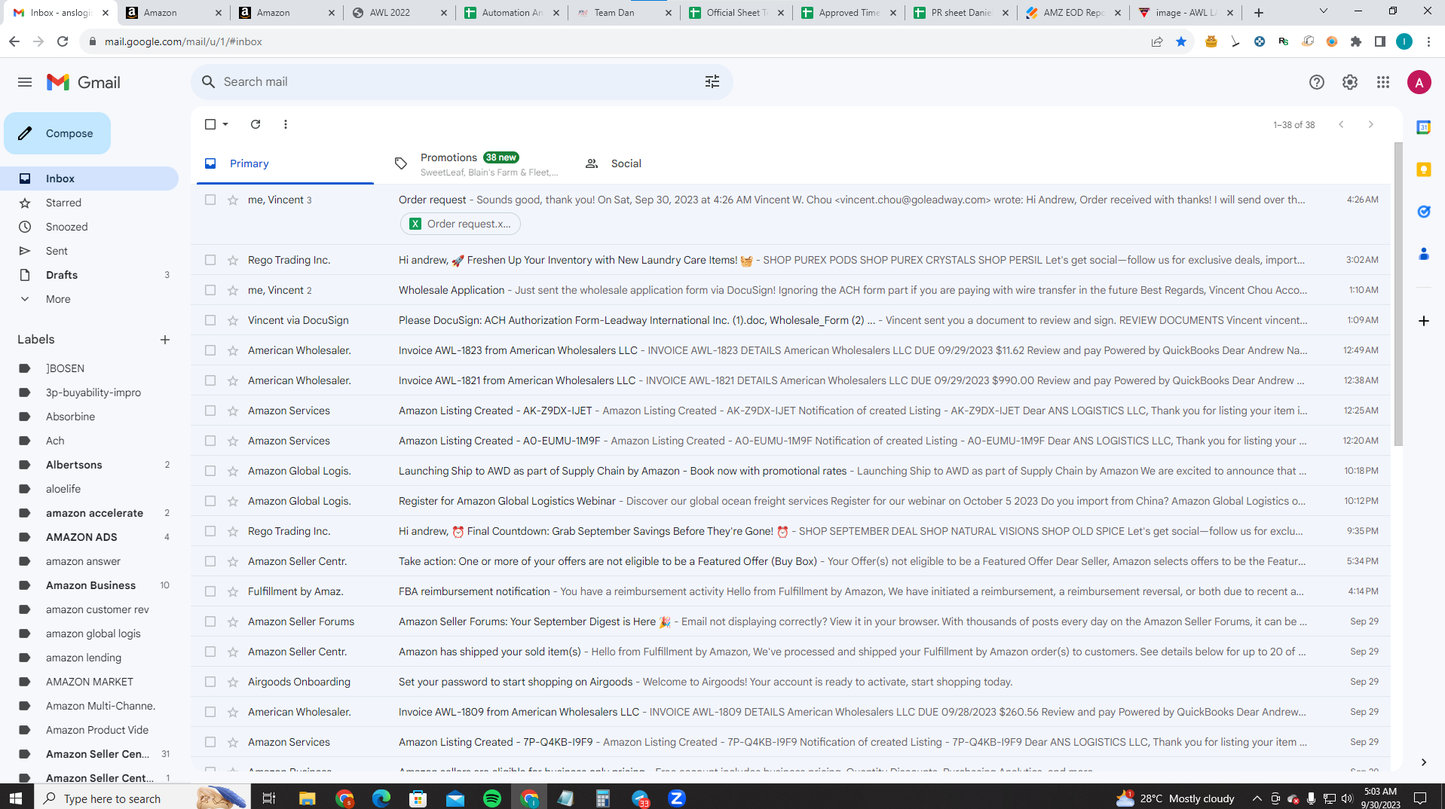Open File Explorer from the taskbar
Image resolution: width=1445 pixels, height=809 pixels.
click(307, 798)
